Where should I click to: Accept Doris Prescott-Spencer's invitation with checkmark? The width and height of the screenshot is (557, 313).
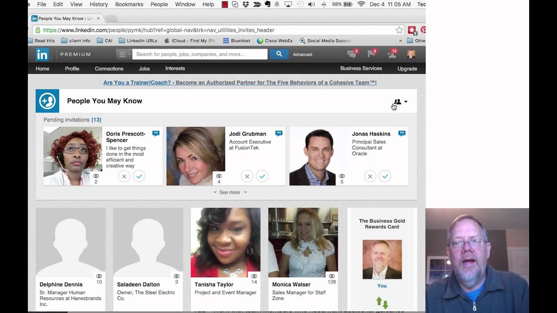click(x=139, y=176)
